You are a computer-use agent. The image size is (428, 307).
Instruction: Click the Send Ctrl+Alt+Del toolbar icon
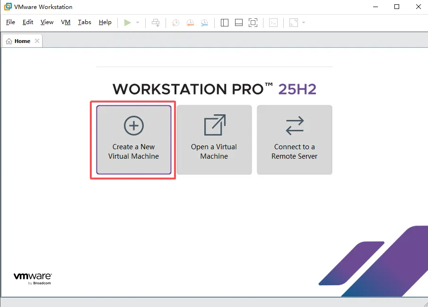(156, 23)
